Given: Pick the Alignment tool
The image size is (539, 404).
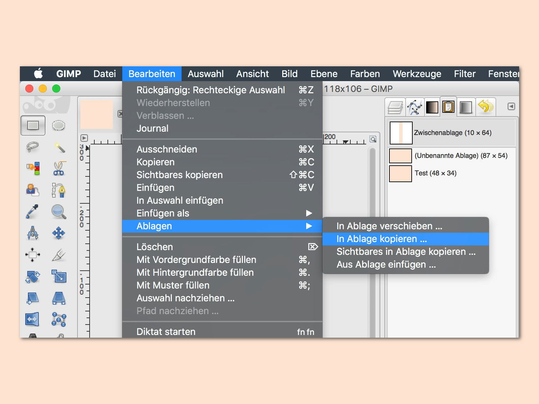Looking at the screenshot, I should coord(33,255).
